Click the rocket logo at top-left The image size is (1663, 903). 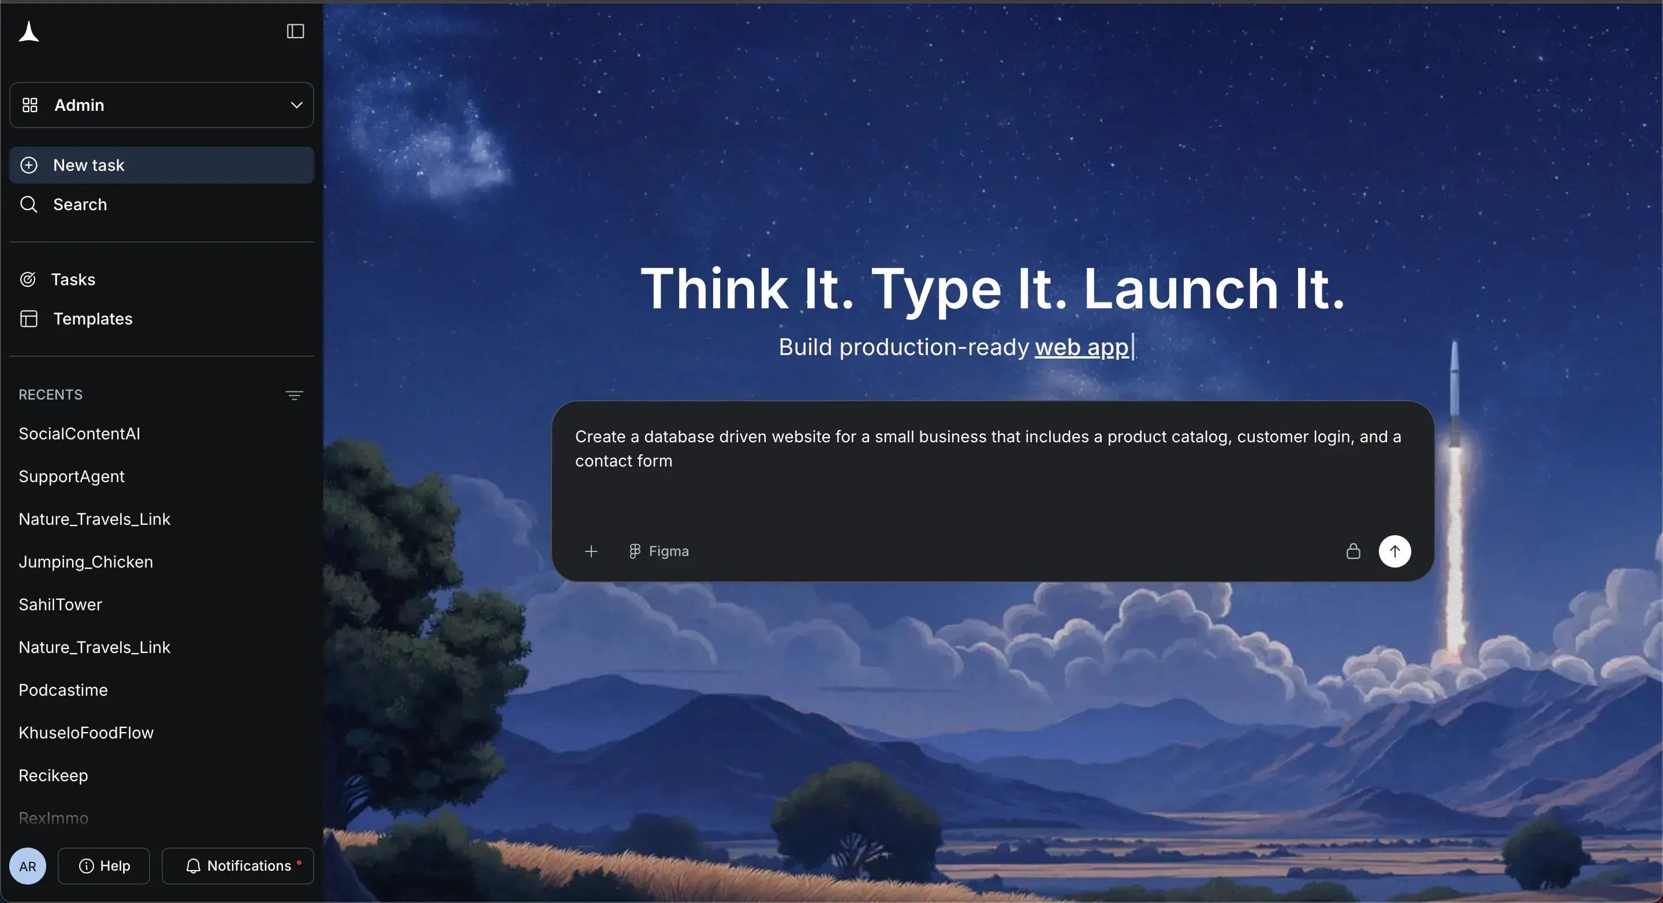[28, 32]
